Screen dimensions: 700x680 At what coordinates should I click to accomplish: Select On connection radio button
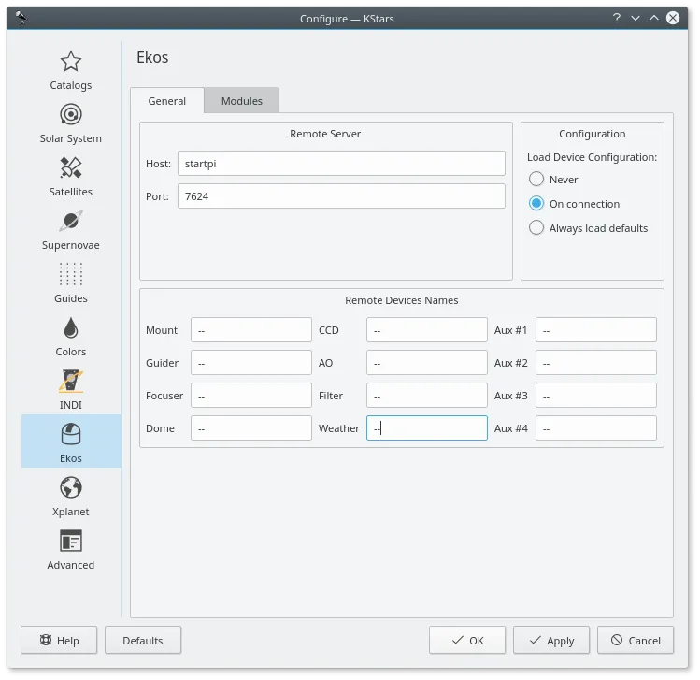574,204
